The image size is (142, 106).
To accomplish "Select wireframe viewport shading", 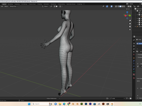I will (118, 6).
